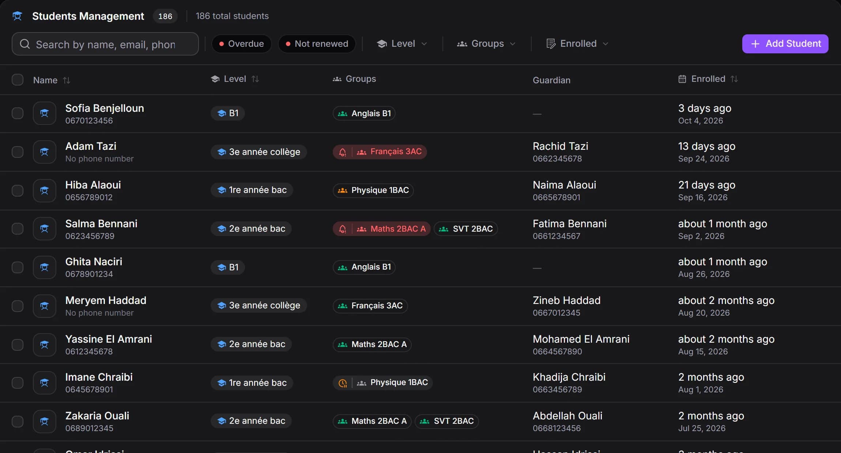Click the search magnifier icon
The height and width of the screenshot is (453, 841).
[25, 44]
